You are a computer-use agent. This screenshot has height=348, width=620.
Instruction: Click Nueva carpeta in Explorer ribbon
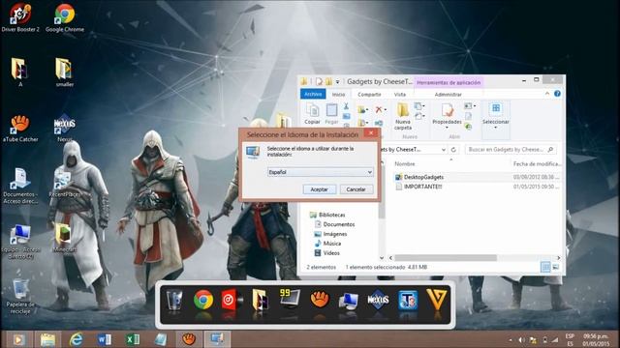403,116
